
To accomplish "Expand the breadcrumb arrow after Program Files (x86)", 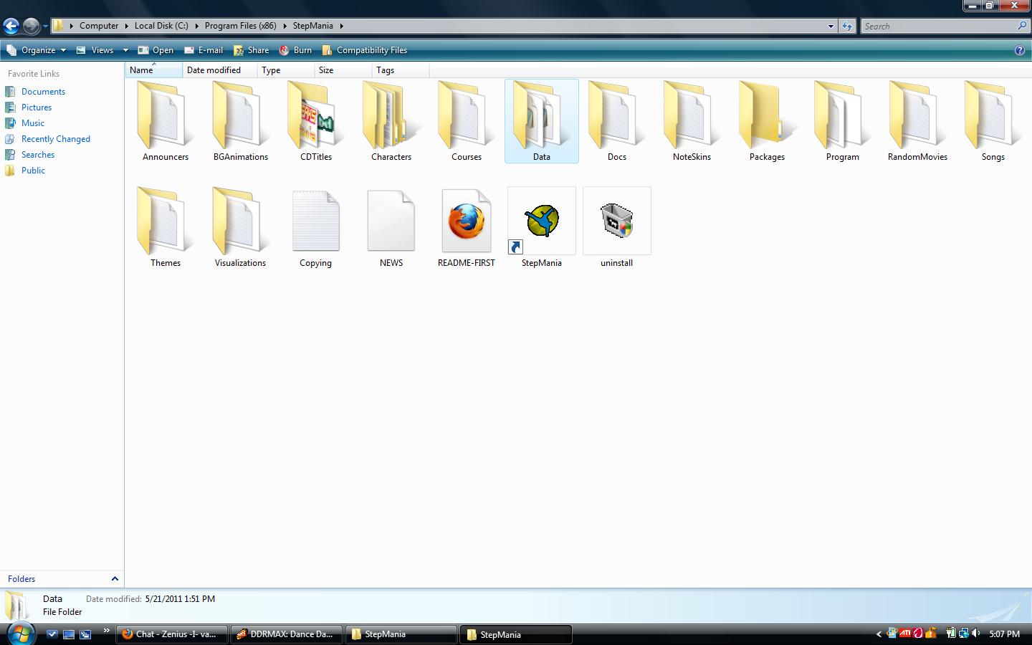I will 285,26.
